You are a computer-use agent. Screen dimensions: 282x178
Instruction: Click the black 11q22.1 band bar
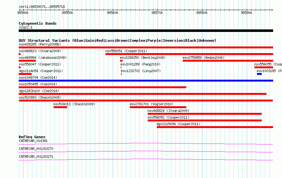coord(146,31)
